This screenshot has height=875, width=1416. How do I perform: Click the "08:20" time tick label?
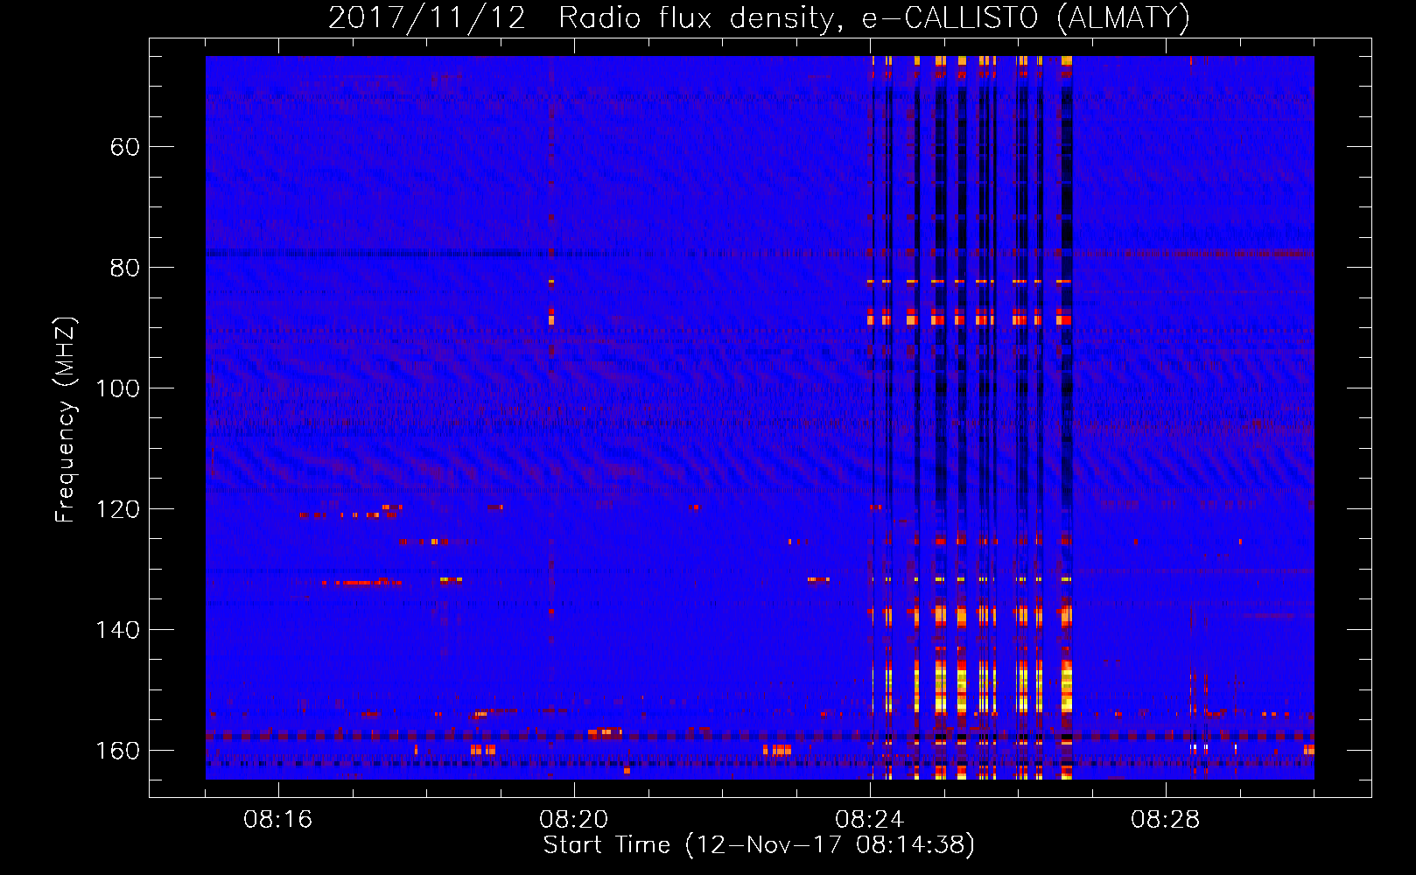(x=574, y=820)
